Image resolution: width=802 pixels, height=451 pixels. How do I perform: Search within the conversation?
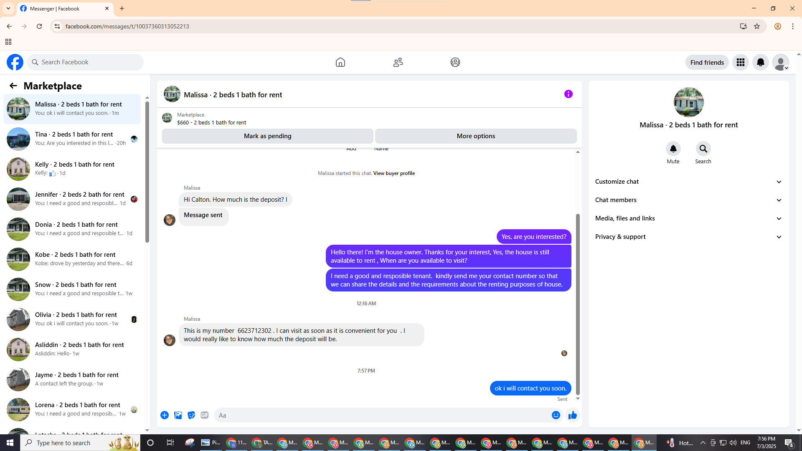point(703,149)
